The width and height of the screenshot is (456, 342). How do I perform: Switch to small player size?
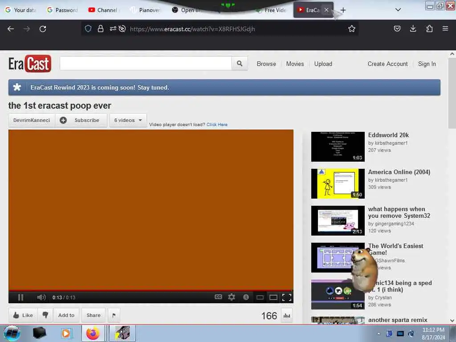[260, 297]
